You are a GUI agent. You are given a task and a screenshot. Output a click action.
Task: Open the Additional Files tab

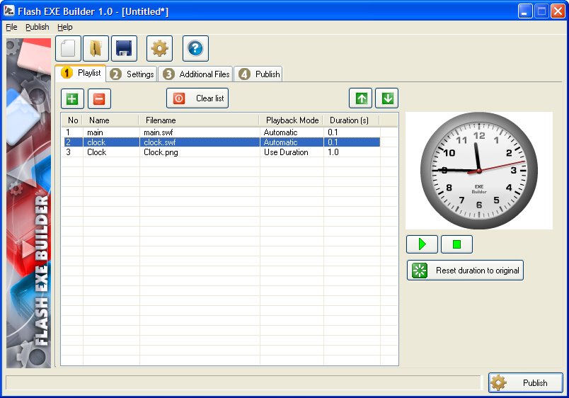[196, 74]
